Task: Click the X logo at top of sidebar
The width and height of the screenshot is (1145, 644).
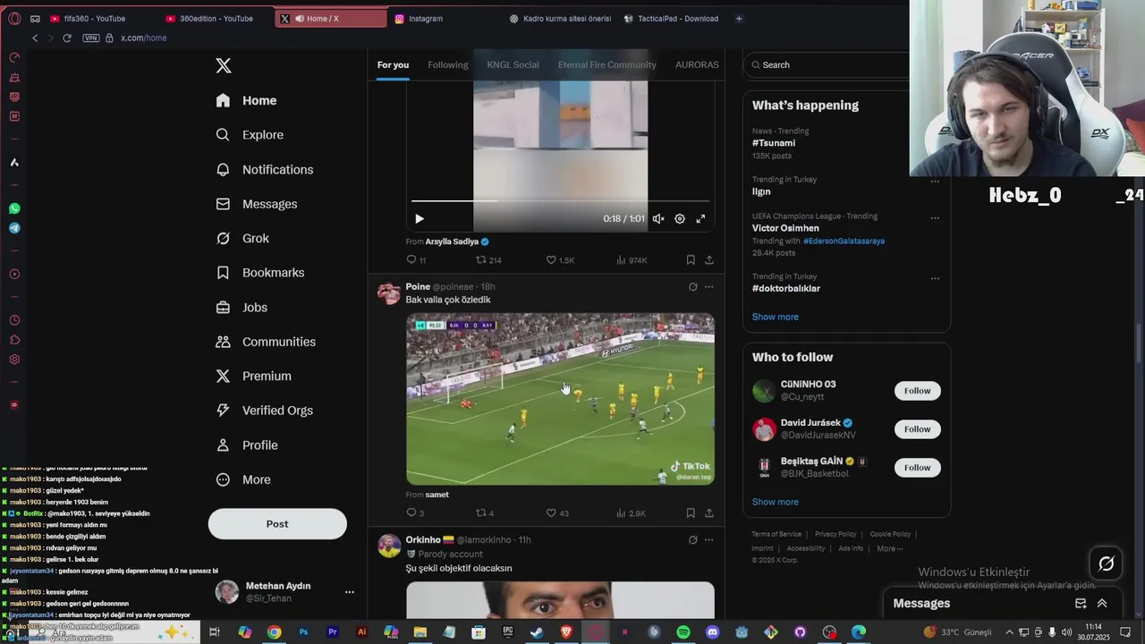Action: [x=224, y=65]
